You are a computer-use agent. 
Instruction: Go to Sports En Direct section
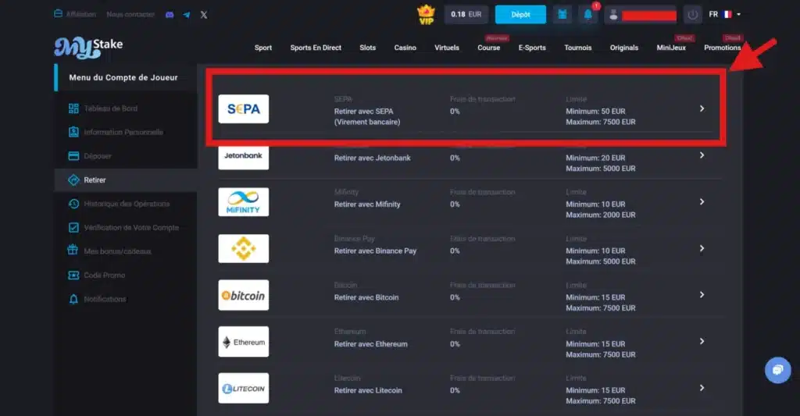point(316,48)
